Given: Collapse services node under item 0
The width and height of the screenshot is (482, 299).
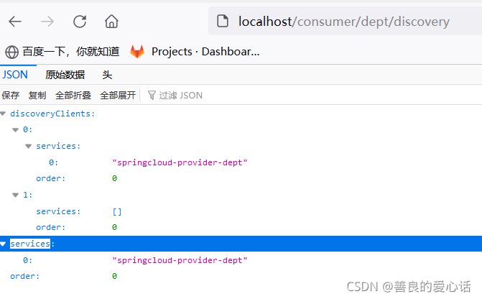Looking at the screenshot, I should [x=28, y=146].
